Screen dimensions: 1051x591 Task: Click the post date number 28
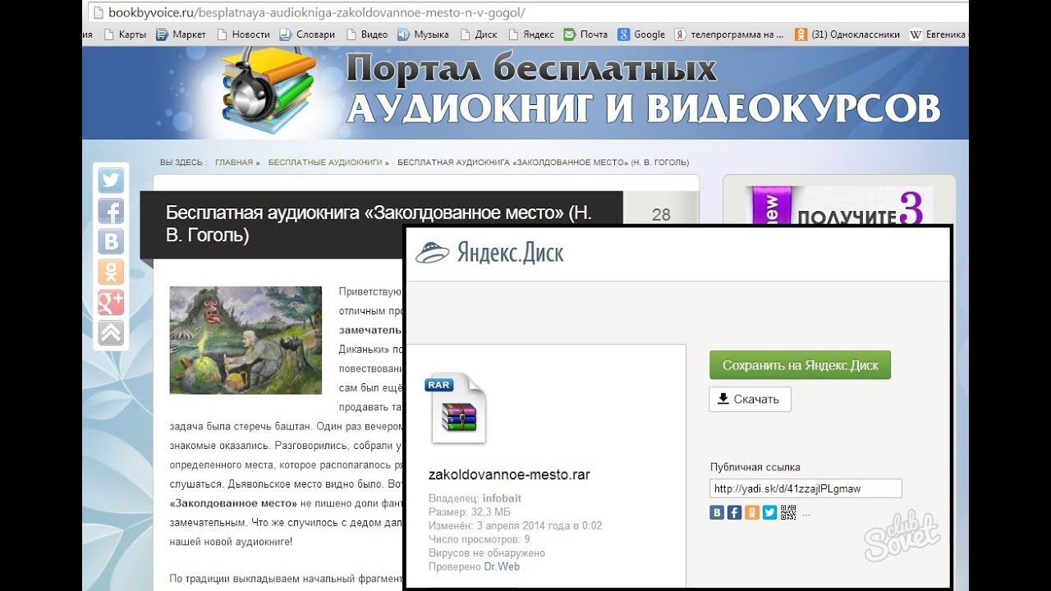[x=661, y=215]
